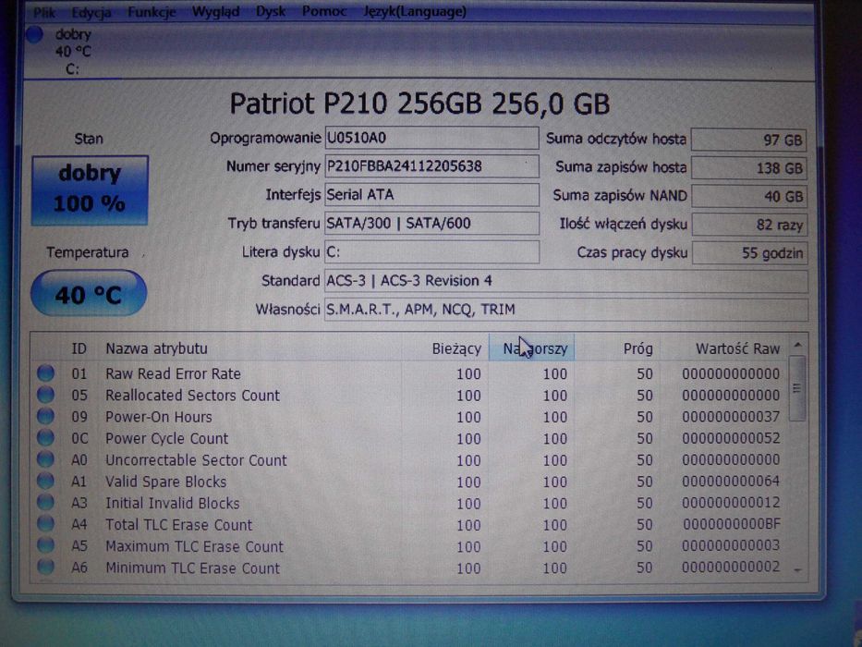Image resolution: width=862 pixels, height=647 pixels.
Task: Click raw value 000000000064
Action: [731, 481]
